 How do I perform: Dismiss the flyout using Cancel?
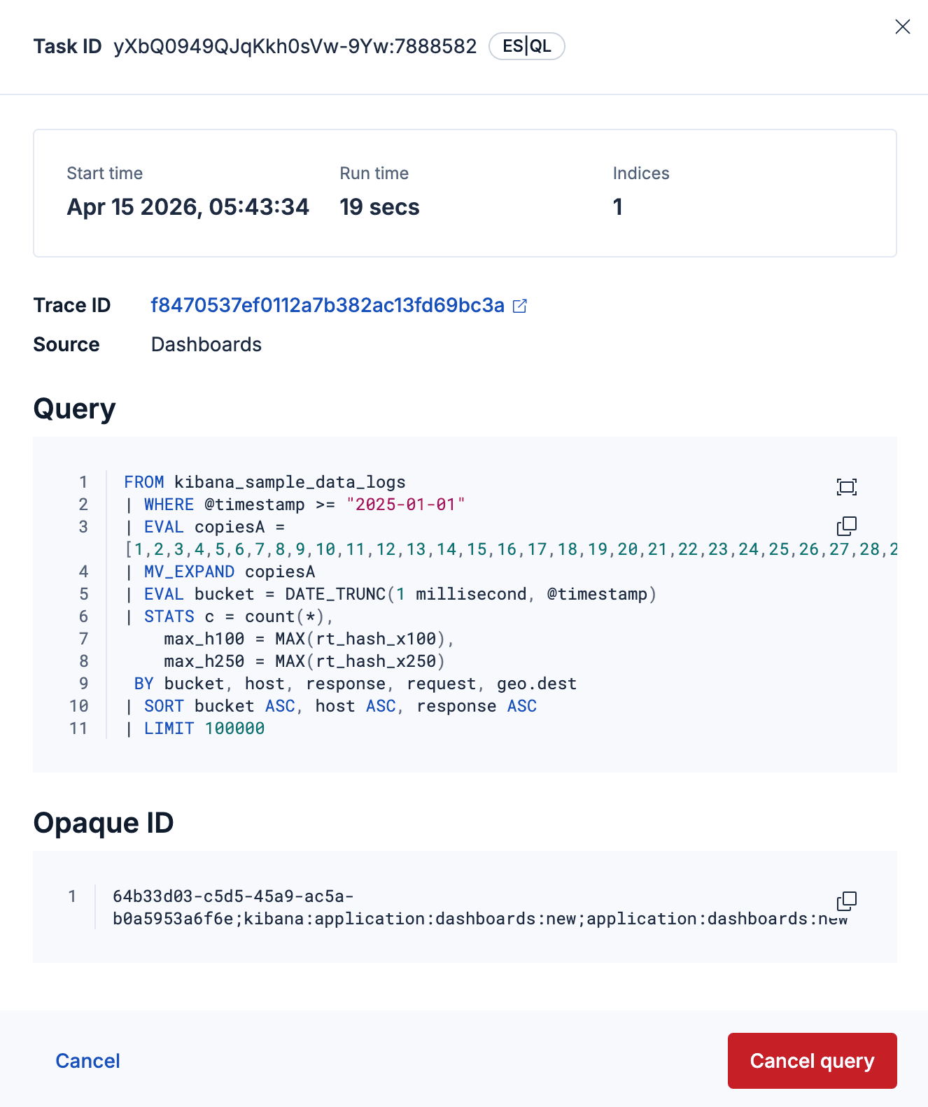[87, 1061]
